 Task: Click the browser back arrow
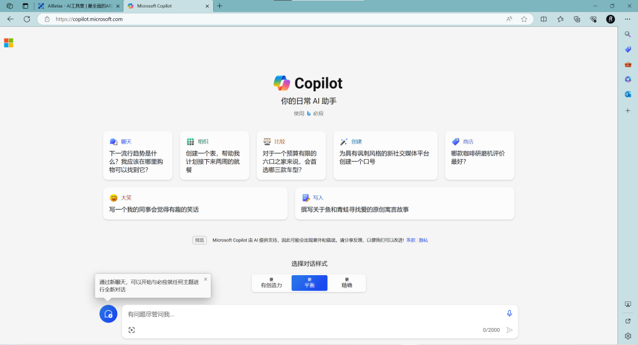11,19
